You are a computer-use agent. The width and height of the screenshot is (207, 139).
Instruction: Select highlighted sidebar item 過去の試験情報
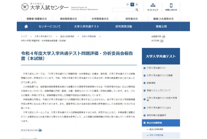click(161, 123)
